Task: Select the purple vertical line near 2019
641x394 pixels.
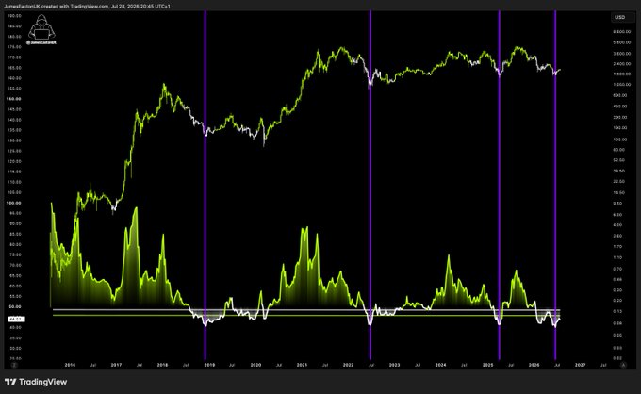Action: coord(205,185)
